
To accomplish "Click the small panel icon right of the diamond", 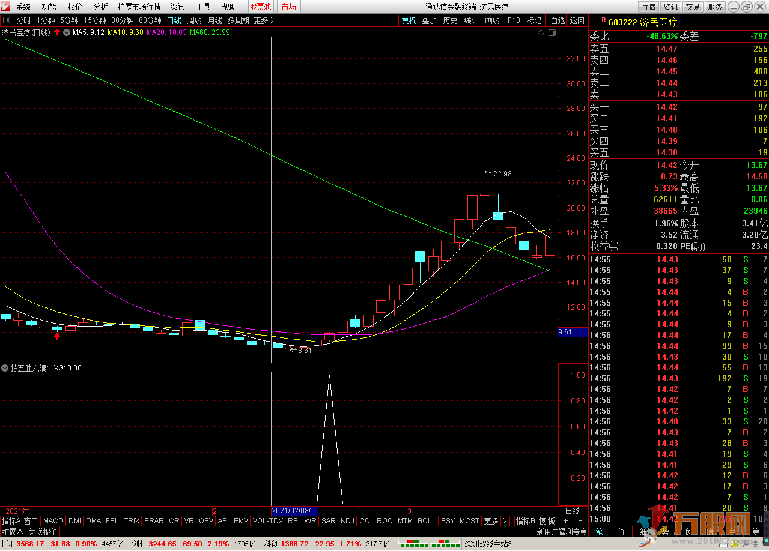I will [x=552, y=32].
